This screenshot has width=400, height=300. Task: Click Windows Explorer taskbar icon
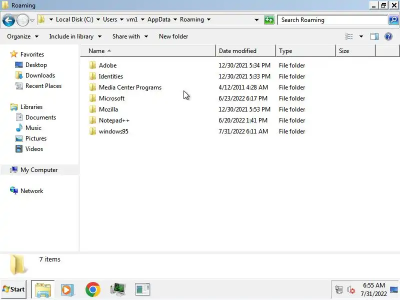pyautogui.click(x=43, y=289)
